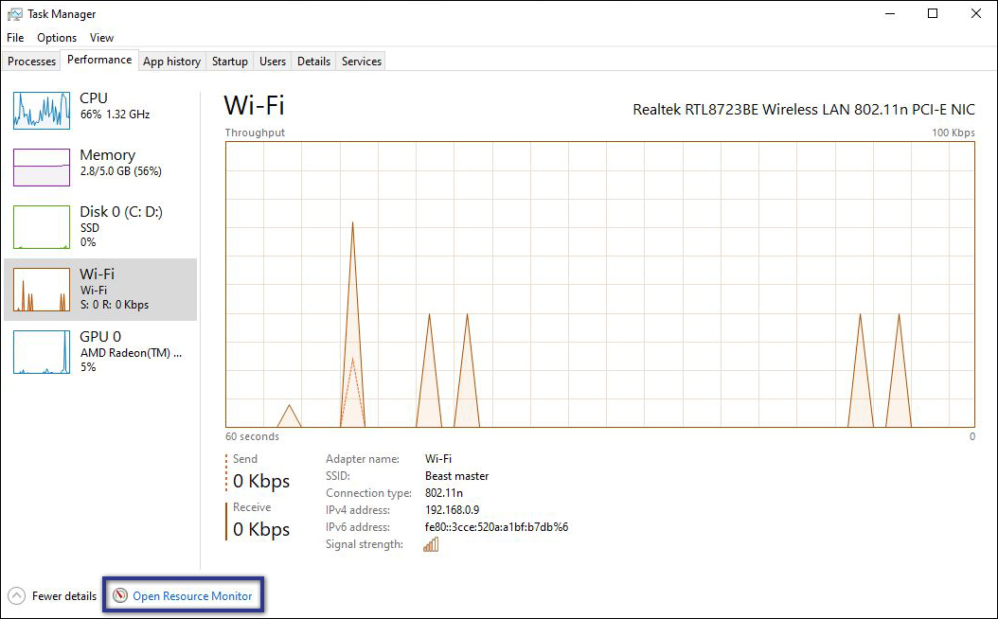Image resolution: width=998 pixels, height=619 pixels.
Task: Switch to the Processes tab
Action: [31, 61]
